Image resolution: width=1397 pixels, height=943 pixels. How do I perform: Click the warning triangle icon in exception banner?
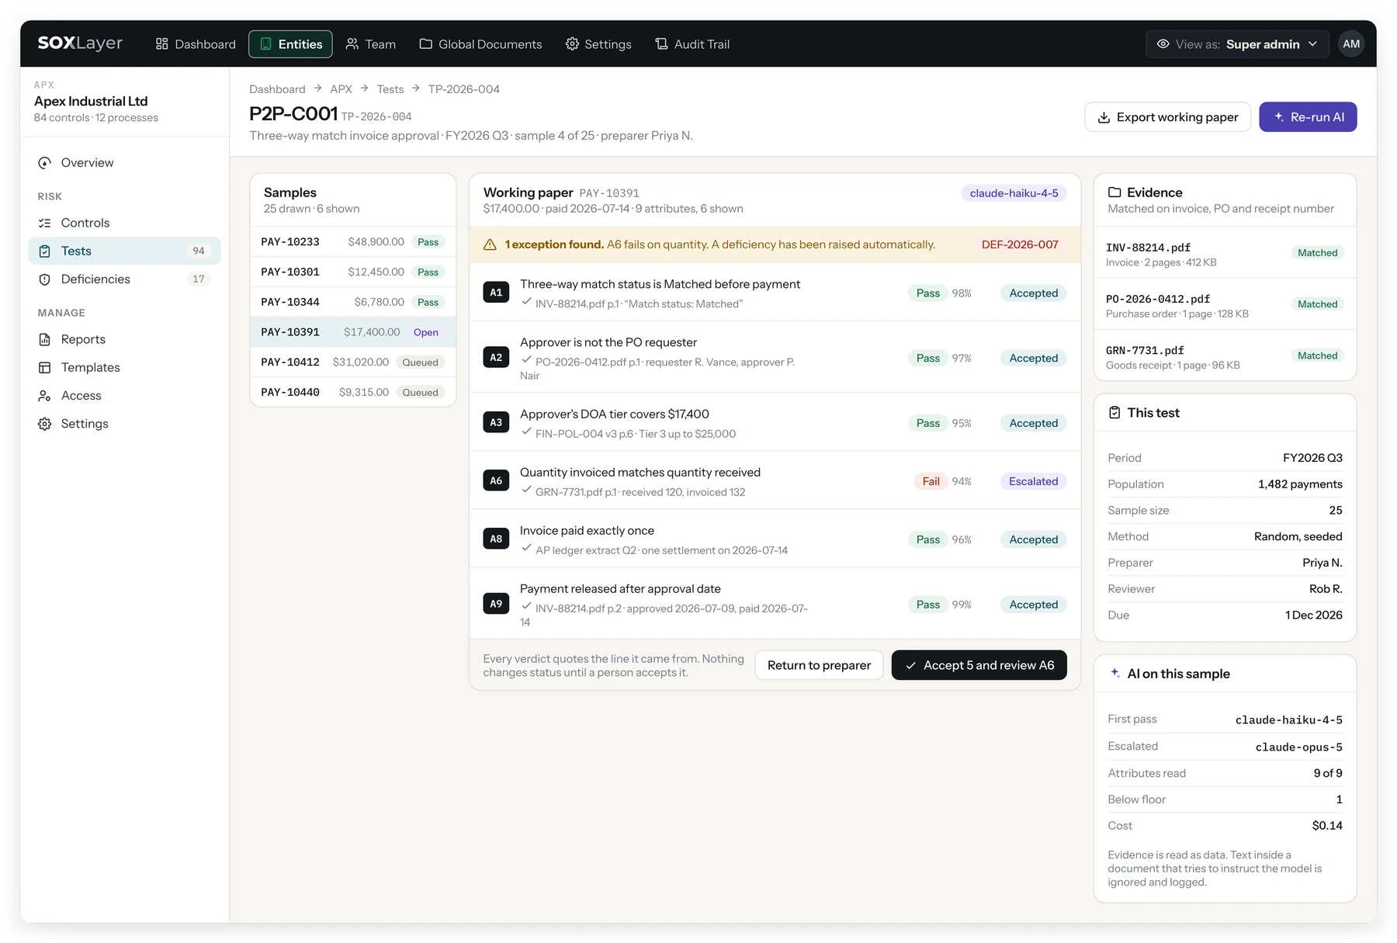(x=490, y=244)
